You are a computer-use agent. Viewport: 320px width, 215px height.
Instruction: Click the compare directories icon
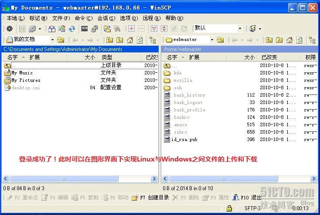tap(52, 29)
